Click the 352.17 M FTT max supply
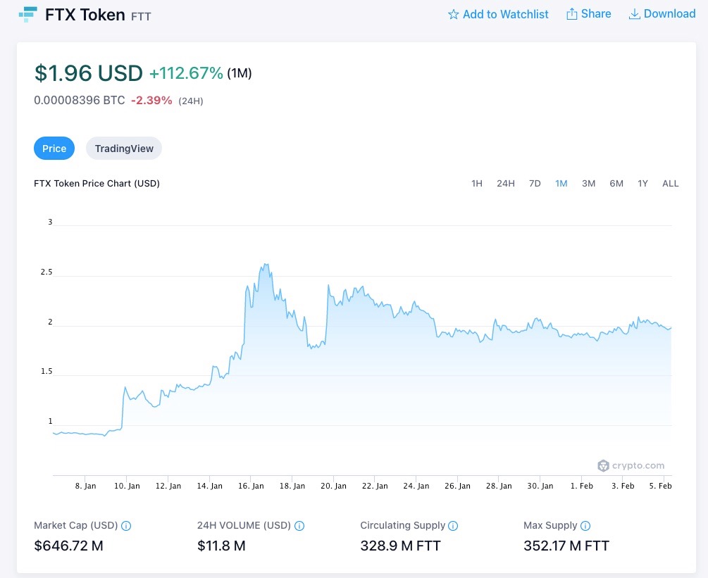 [566, 546]
